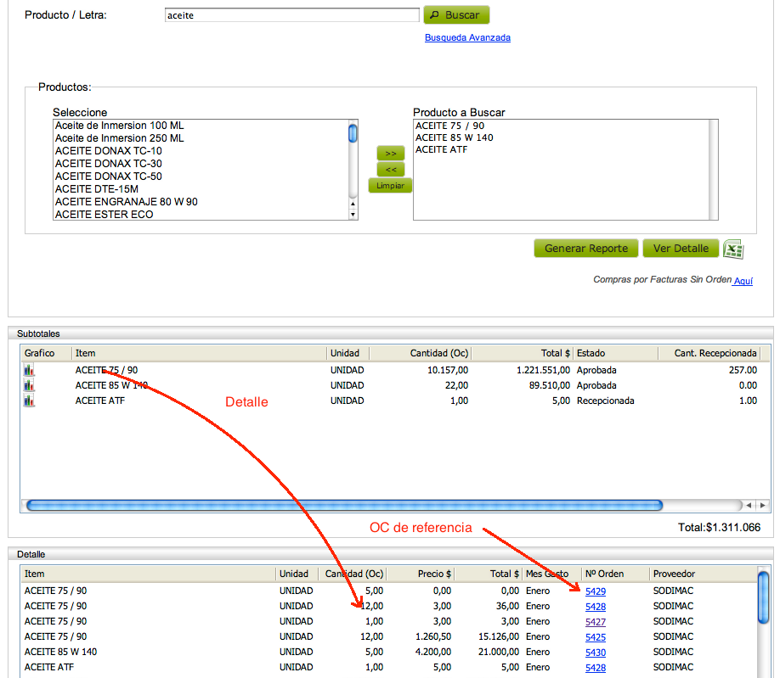
Task: Remove product with << button
Action: point(391,170)
